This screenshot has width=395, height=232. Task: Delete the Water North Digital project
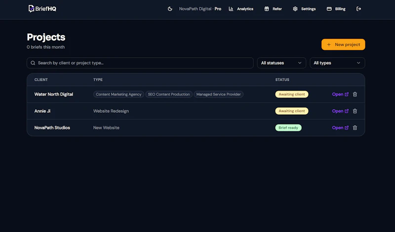(355, 94)
